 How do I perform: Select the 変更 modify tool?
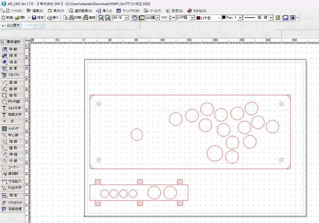tap(12, 69)
